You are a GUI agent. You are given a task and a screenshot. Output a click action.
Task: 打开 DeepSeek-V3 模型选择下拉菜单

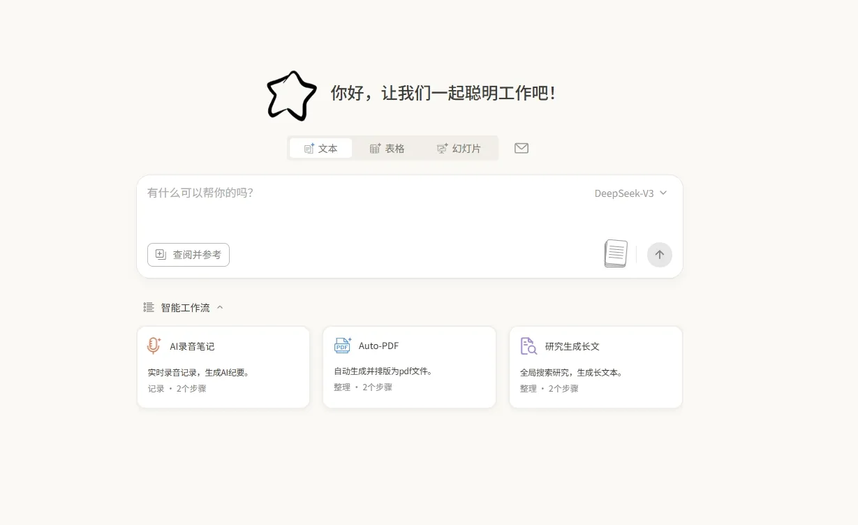coord(630,193)
